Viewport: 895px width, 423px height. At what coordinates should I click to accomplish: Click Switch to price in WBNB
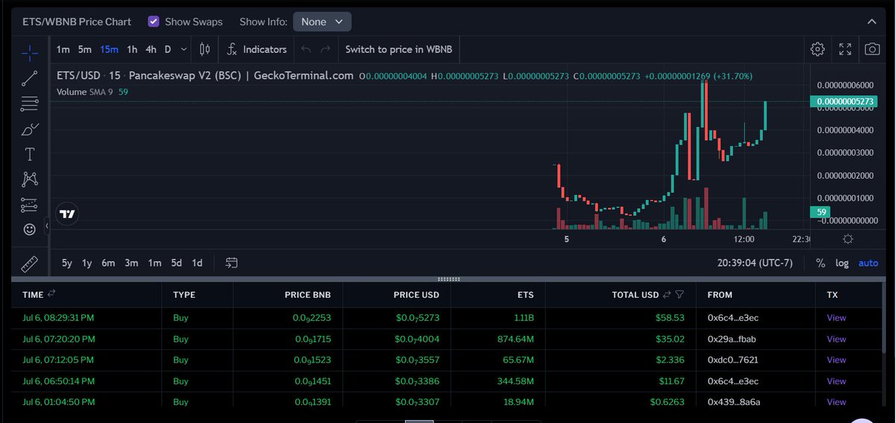pyautogui.click(x=398, y=49)
